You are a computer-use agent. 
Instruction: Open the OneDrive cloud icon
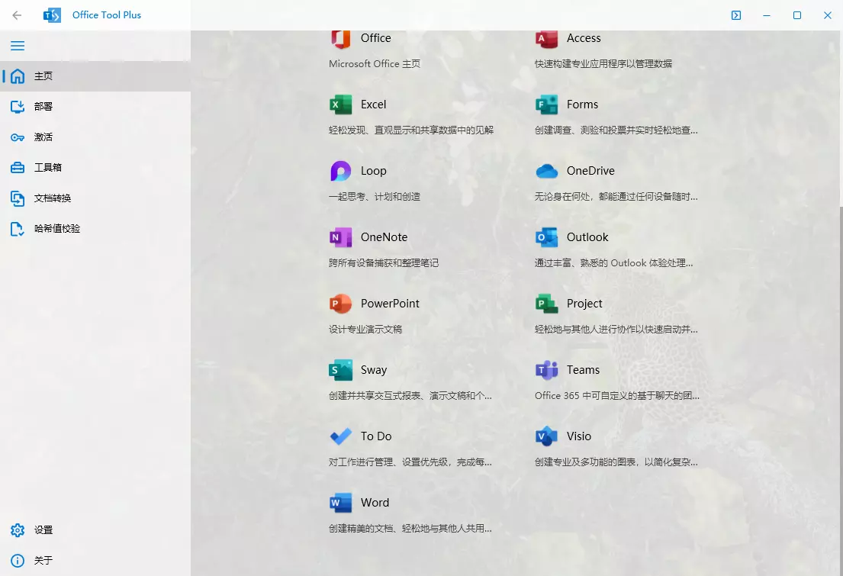(546, 171)
